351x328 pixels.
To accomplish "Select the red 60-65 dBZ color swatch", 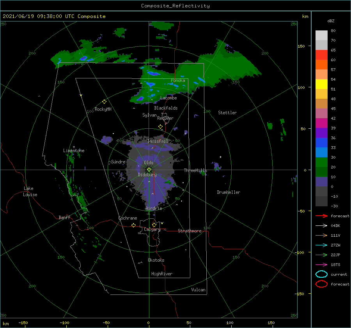I will [321, 55].
